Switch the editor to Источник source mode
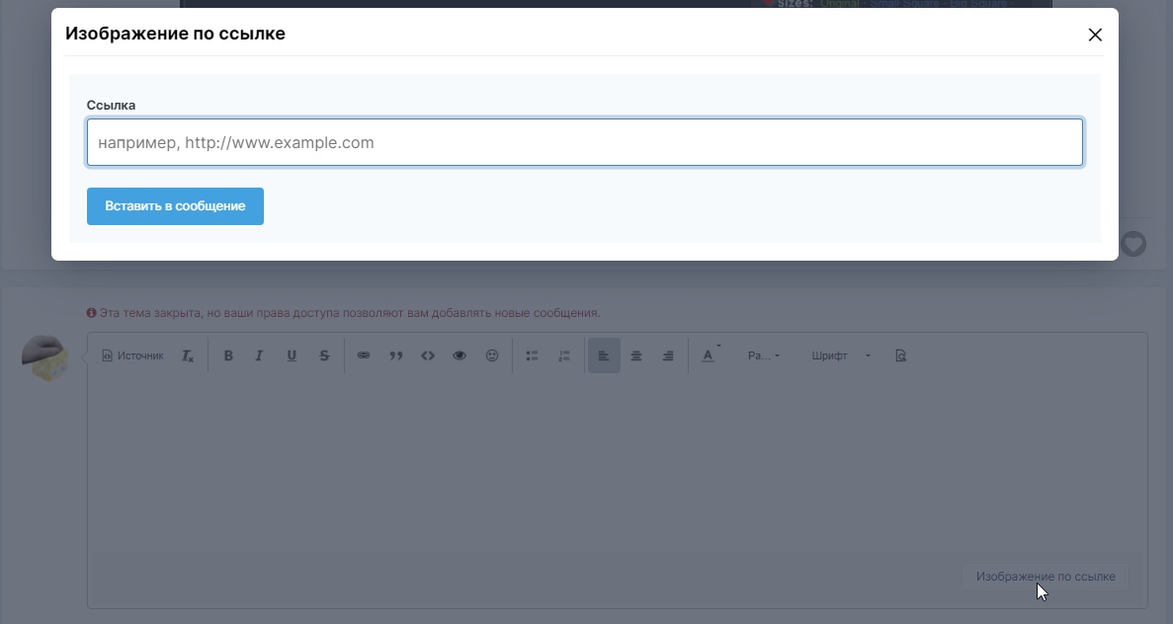This screenshot has height=624, width=1173. (x=132, y=355)
